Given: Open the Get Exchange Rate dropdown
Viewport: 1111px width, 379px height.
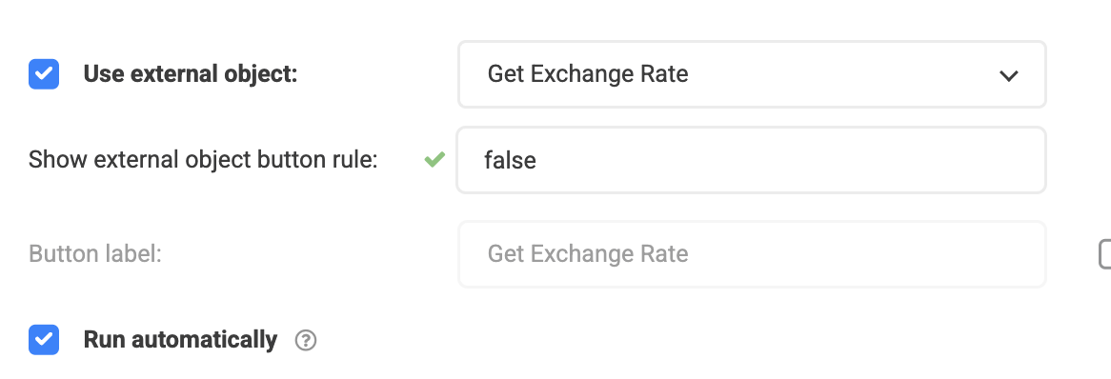Looking at the screenshot, I should pyautogui.click(x=752, y=74).
